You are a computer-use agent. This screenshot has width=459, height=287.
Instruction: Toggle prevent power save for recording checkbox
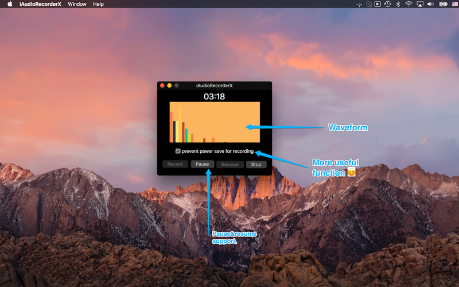178,151
